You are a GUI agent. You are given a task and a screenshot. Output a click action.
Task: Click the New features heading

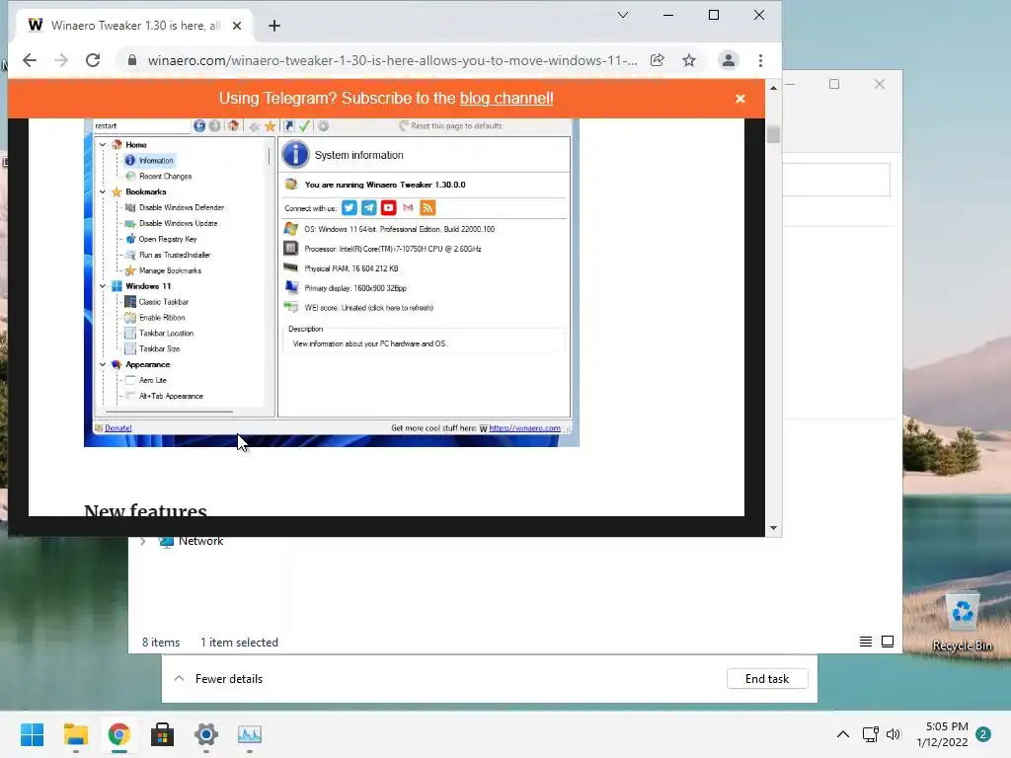point(146,510)
